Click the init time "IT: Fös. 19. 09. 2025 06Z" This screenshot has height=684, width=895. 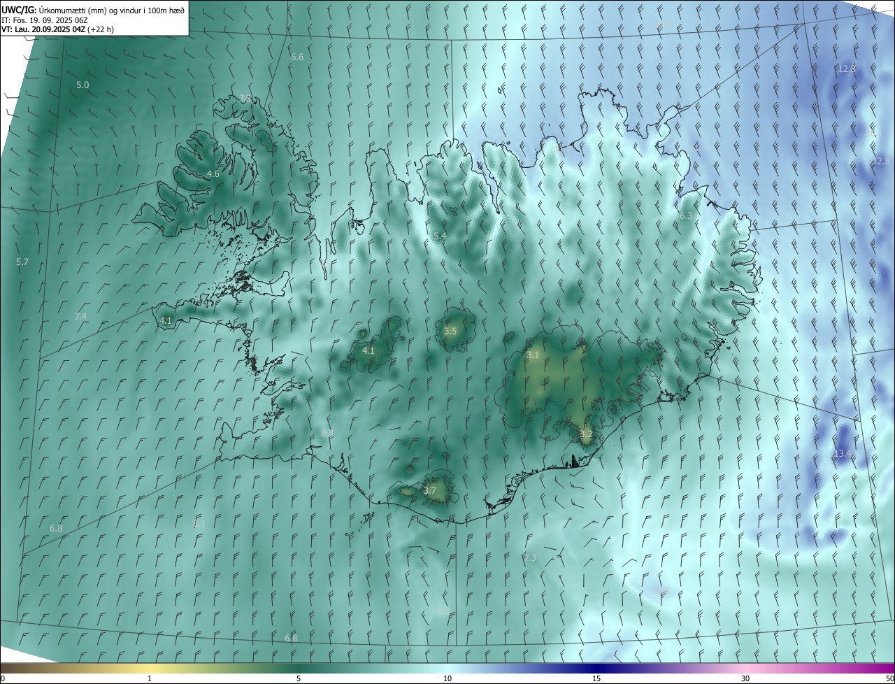pyautogui.click(x=45, y=20)
